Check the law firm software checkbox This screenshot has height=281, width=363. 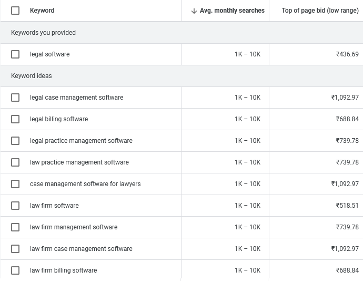coord(15,206)
